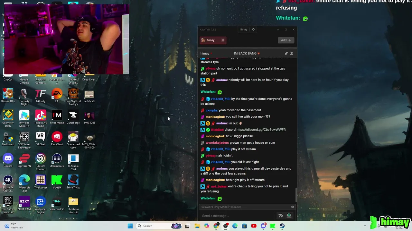Open Shutter Encoder desktop icon
Screen dimensions: 412x231
pos(73,77)
